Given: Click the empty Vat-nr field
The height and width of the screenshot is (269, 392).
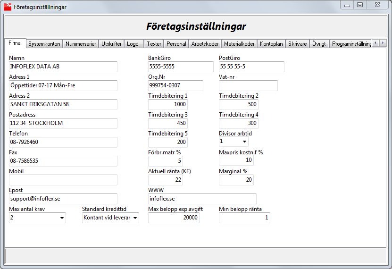Looking at the screenshot, I should (x=248, y=85).
